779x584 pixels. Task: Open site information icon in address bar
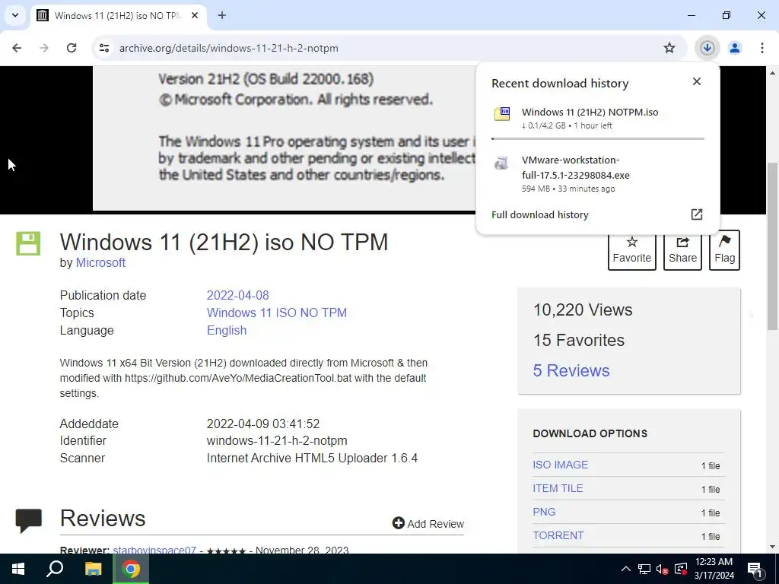coord(103,48)
